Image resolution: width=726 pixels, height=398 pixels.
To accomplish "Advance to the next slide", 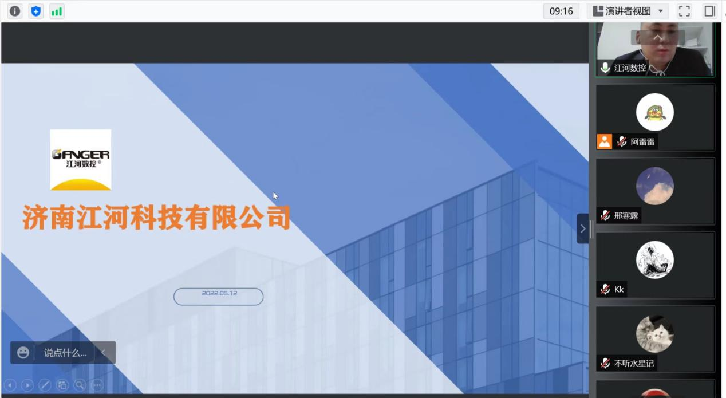I will 27,385.
